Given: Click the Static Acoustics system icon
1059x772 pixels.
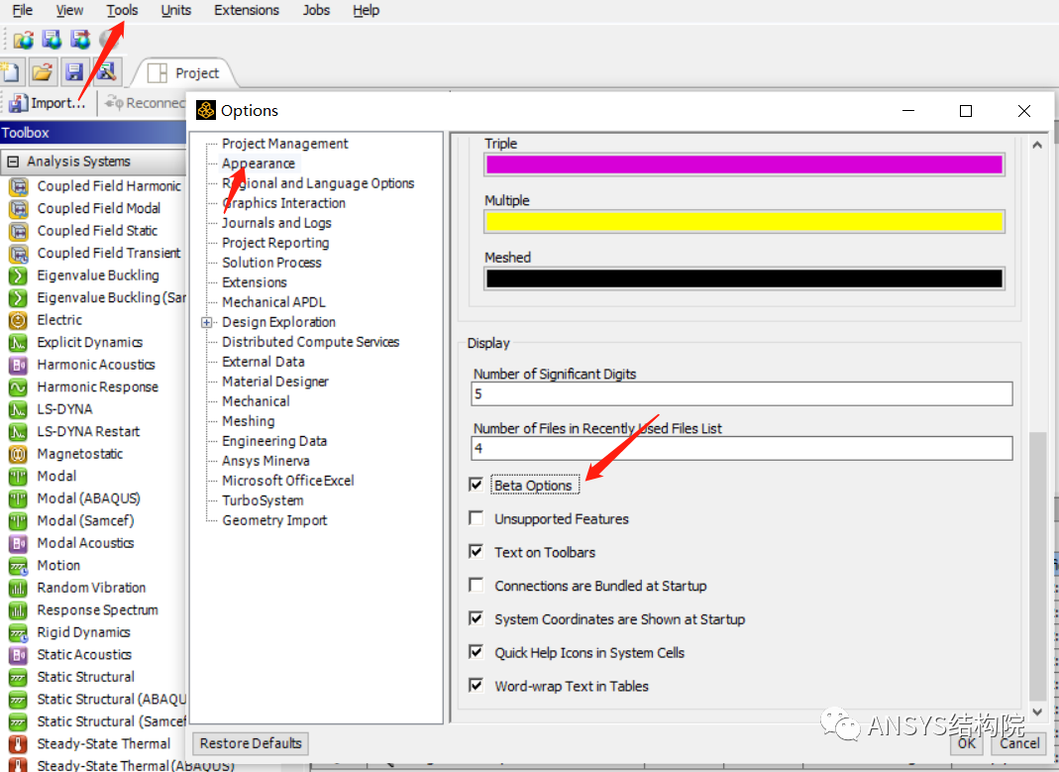Looking at the screenshot, I should (x=18, y=654).
